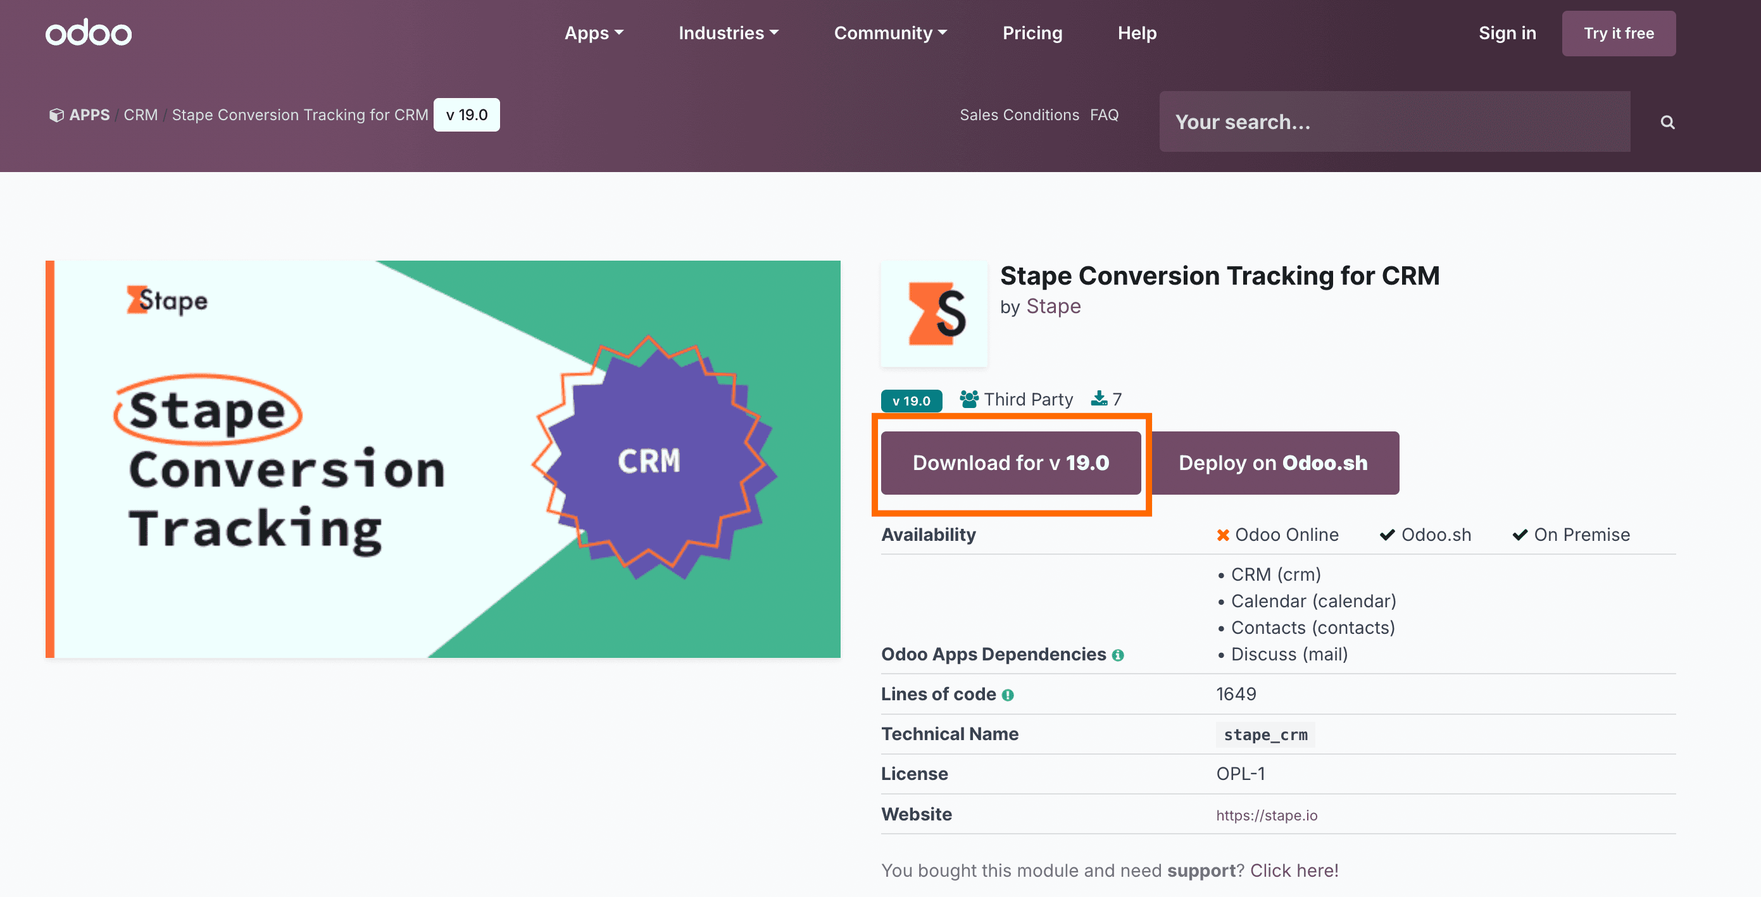1761x897 pixels.
Task: Click the green v 19.0 version badge
Action: tap(912, 400)
